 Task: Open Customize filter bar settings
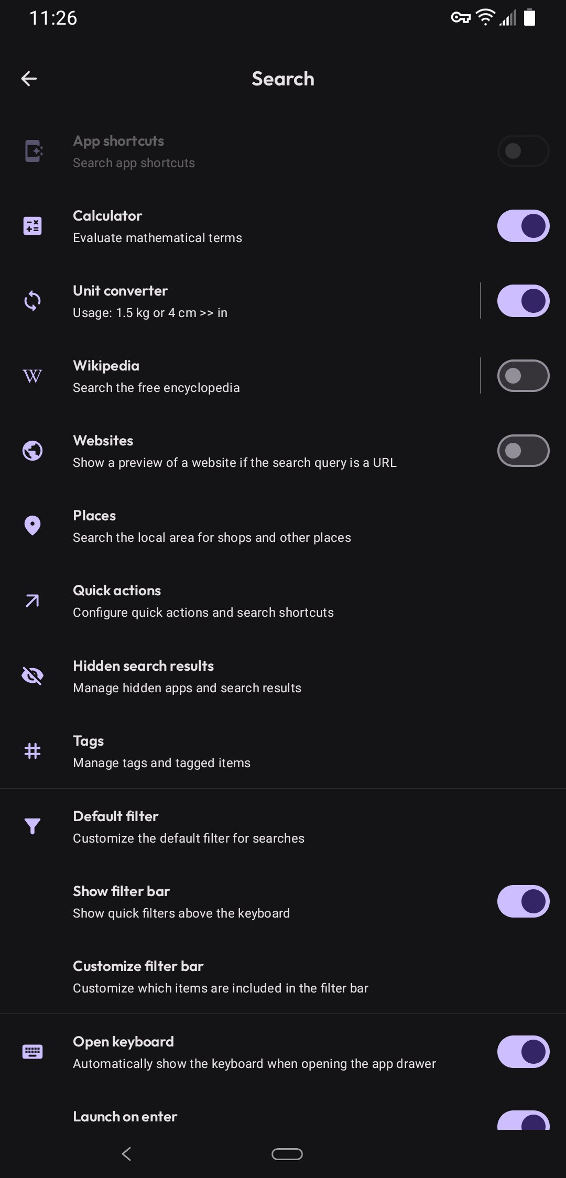point(220,977)
